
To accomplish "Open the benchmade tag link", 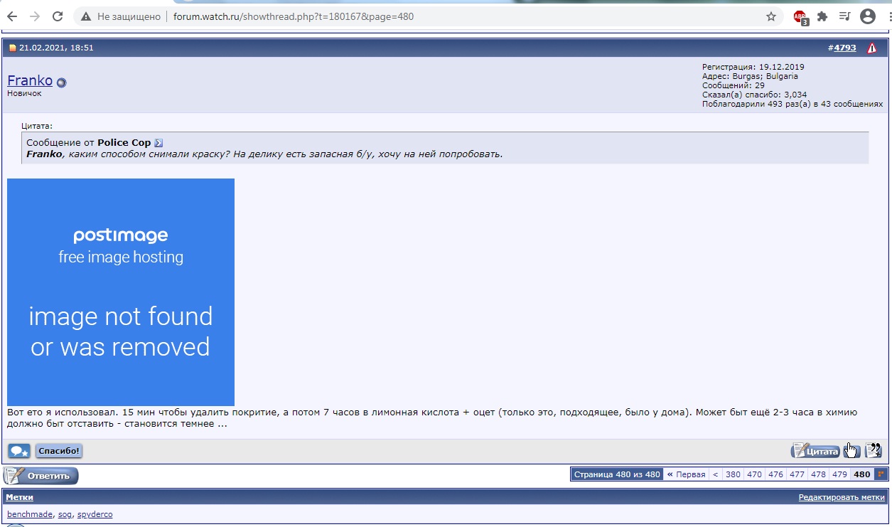I will tap(29, 514).
